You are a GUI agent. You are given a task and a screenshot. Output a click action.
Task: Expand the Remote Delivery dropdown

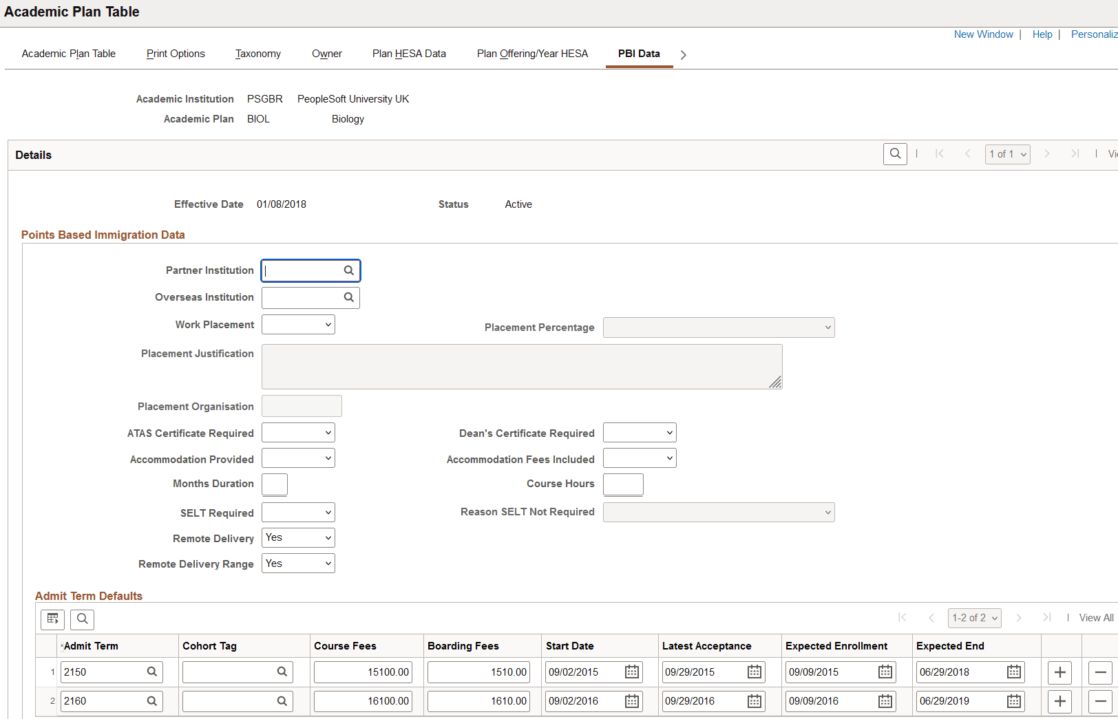(x=298, y=538)
